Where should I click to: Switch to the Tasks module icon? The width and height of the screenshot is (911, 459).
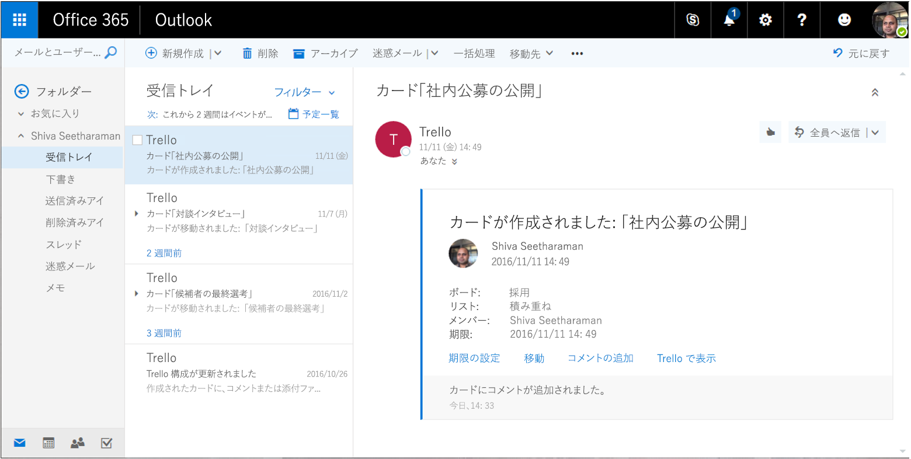point(106,443)
